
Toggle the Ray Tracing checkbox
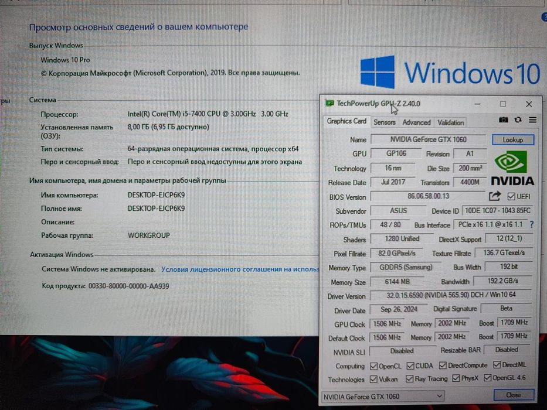click(410, 378)
